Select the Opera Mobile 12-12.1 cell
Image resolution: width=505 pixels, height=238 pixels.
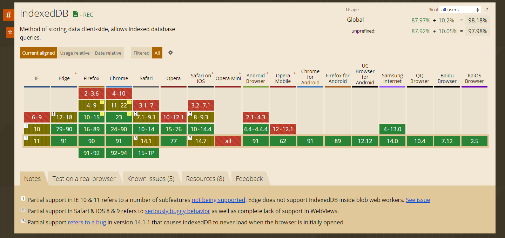[x=283, y=129]
